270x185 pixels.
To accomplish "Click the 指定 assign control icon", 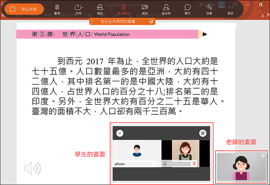I will [100, 10].
